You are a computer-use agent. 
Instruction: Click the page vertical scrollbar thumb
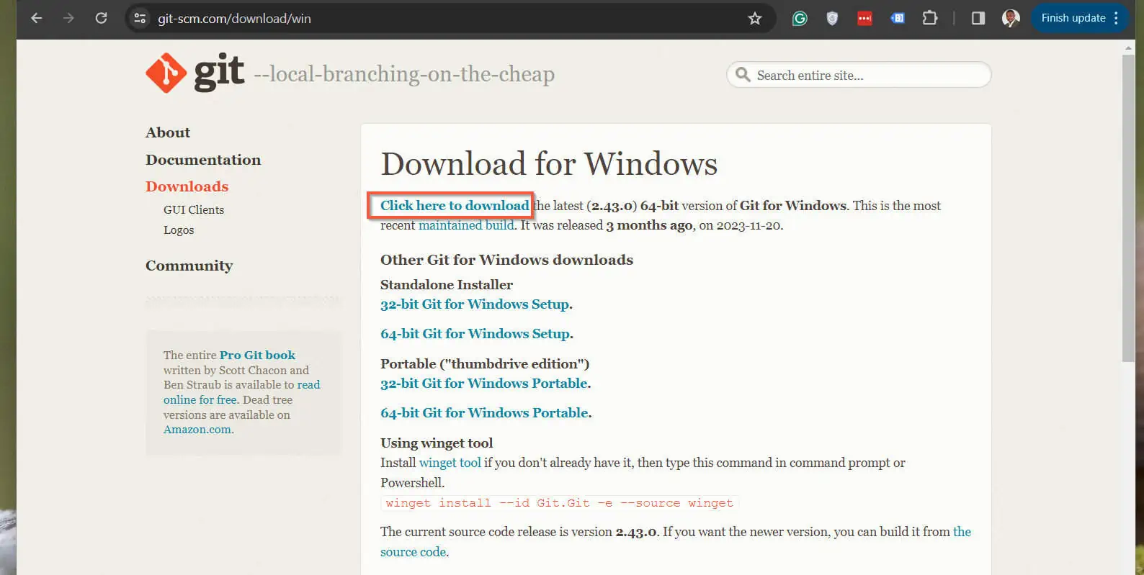(1129, 209)
